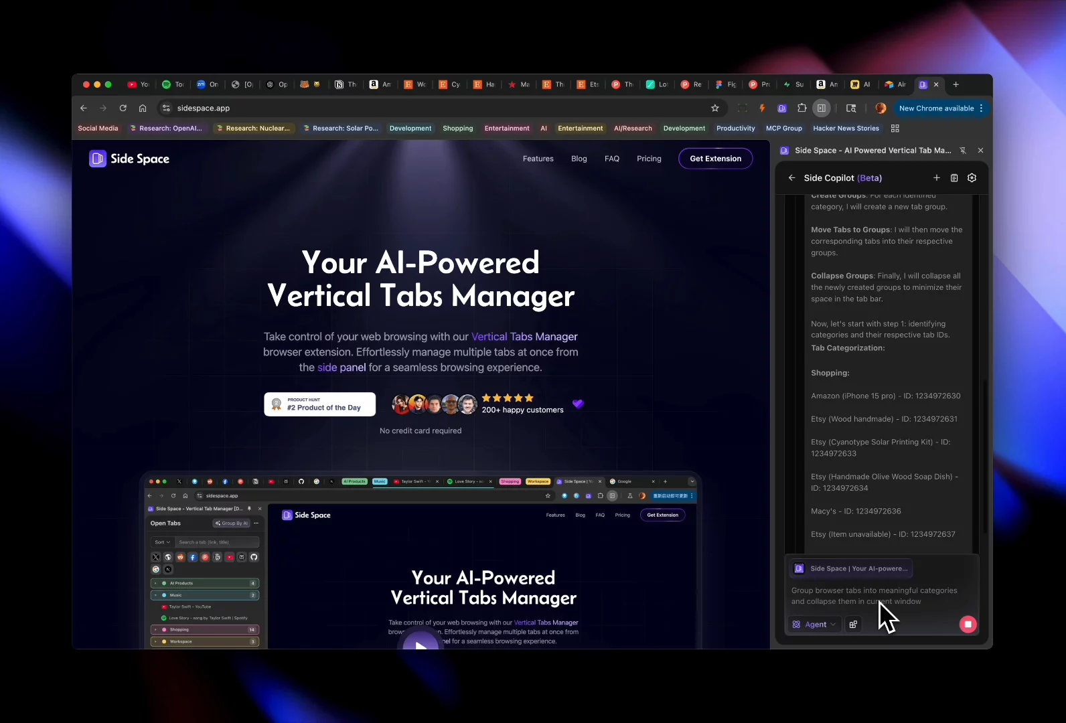This screenshot has height=723, width=1066.
Task: Switch to the Spotify tab
Action: coord(173,84)
